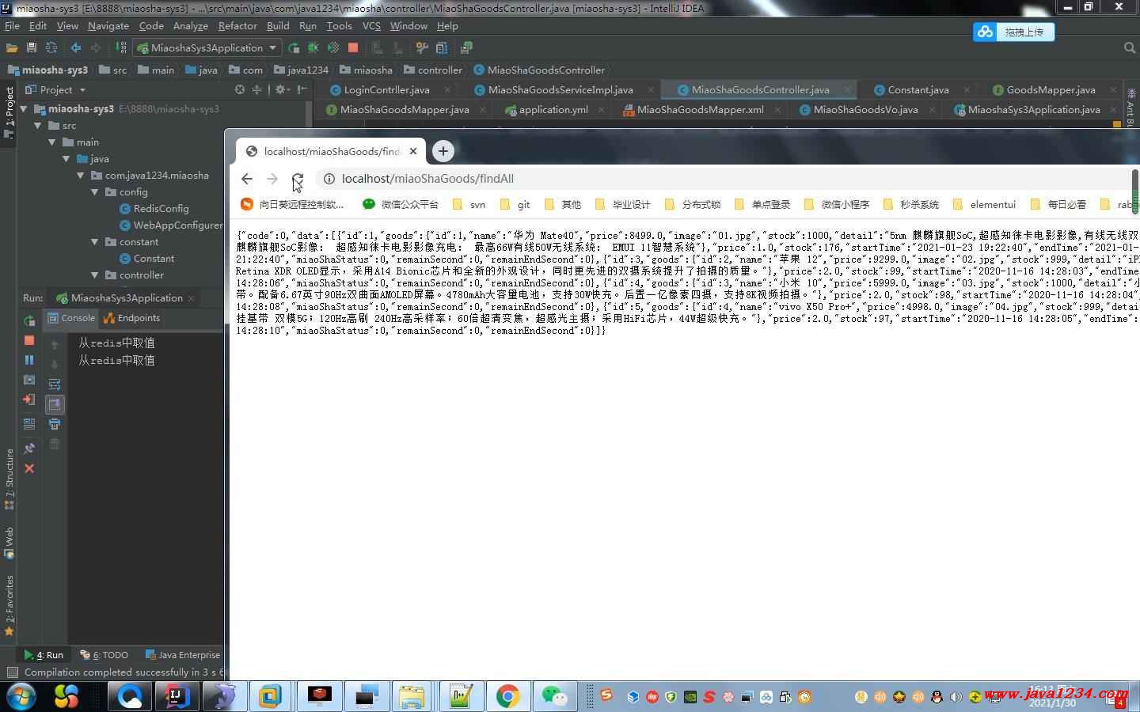Open Project panel gear settings
1140x712 pixels.
point(281,89)
